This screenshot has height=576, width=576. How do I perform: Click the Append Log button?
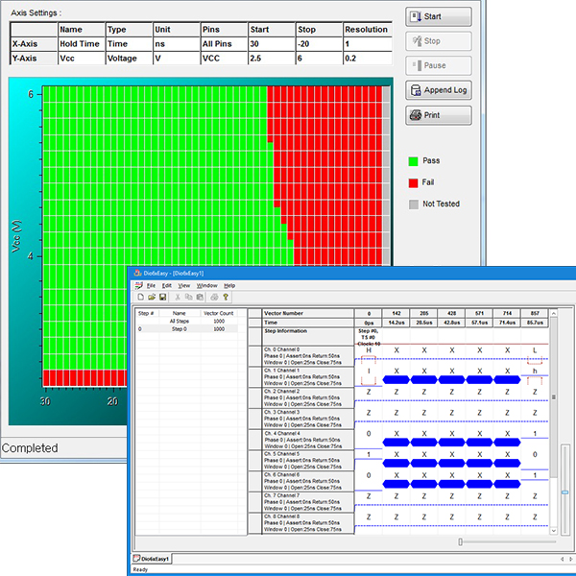click(439, 91)
